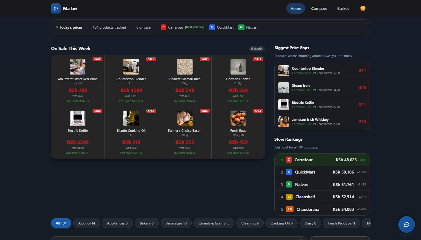Viewport: 421px width, 240px height.
Task: Click "You save KSh 321" text
Action: tap(78, 153)
